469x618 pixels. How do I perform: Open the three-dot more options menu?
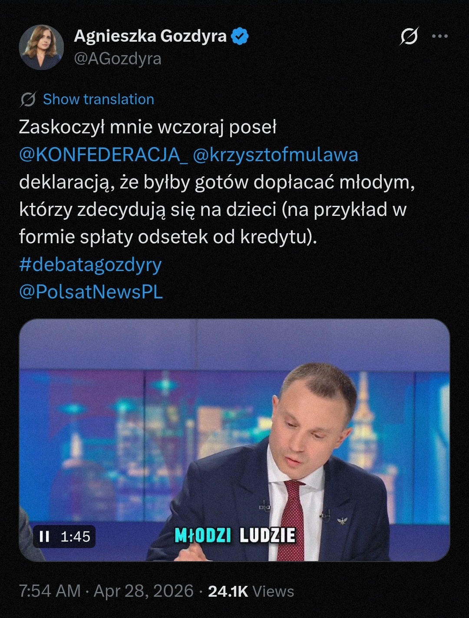click(439, 36)
